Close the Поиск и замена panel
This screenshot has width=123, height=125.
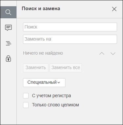click(114, 9)
